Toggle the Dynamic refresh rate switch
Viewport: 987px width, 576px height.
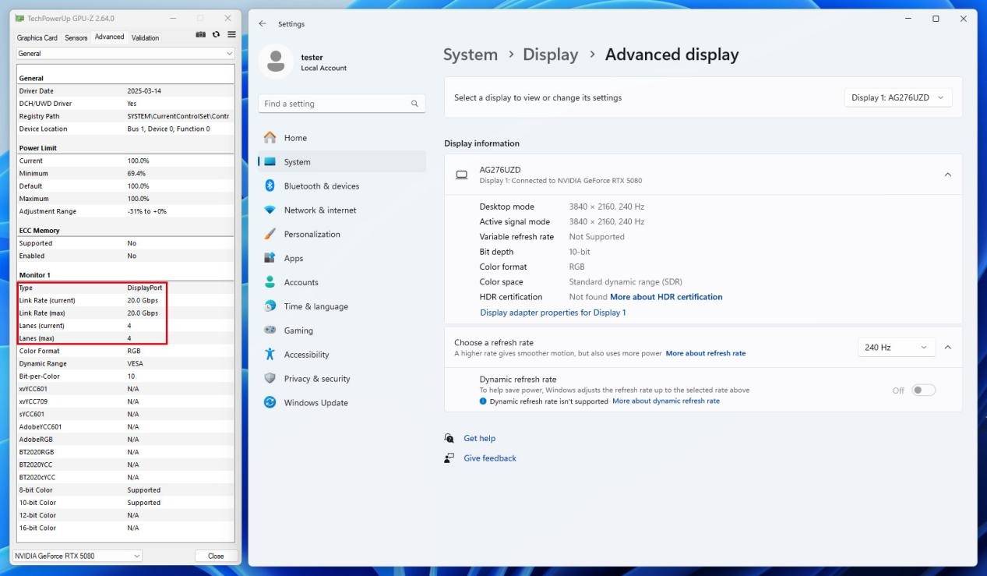[923, 390]
